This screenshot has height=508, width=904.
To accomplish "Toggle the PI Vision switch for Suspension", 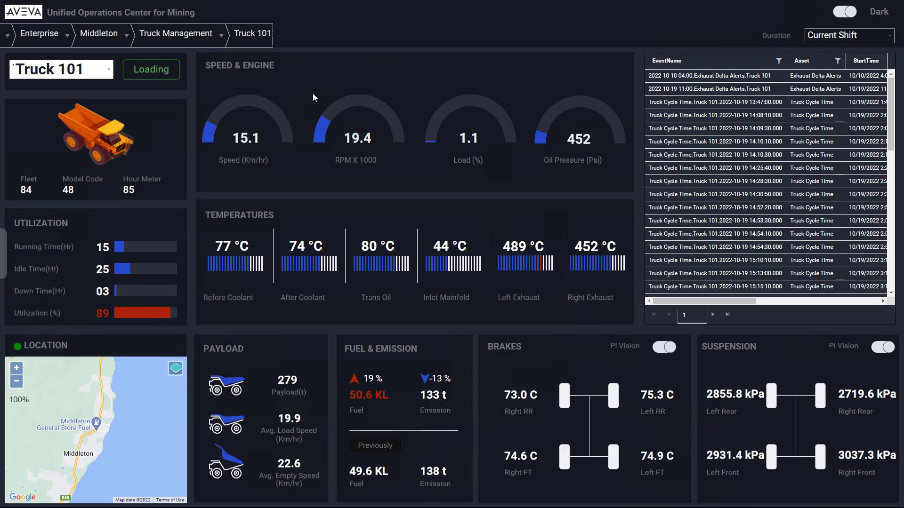I will 882,346.
